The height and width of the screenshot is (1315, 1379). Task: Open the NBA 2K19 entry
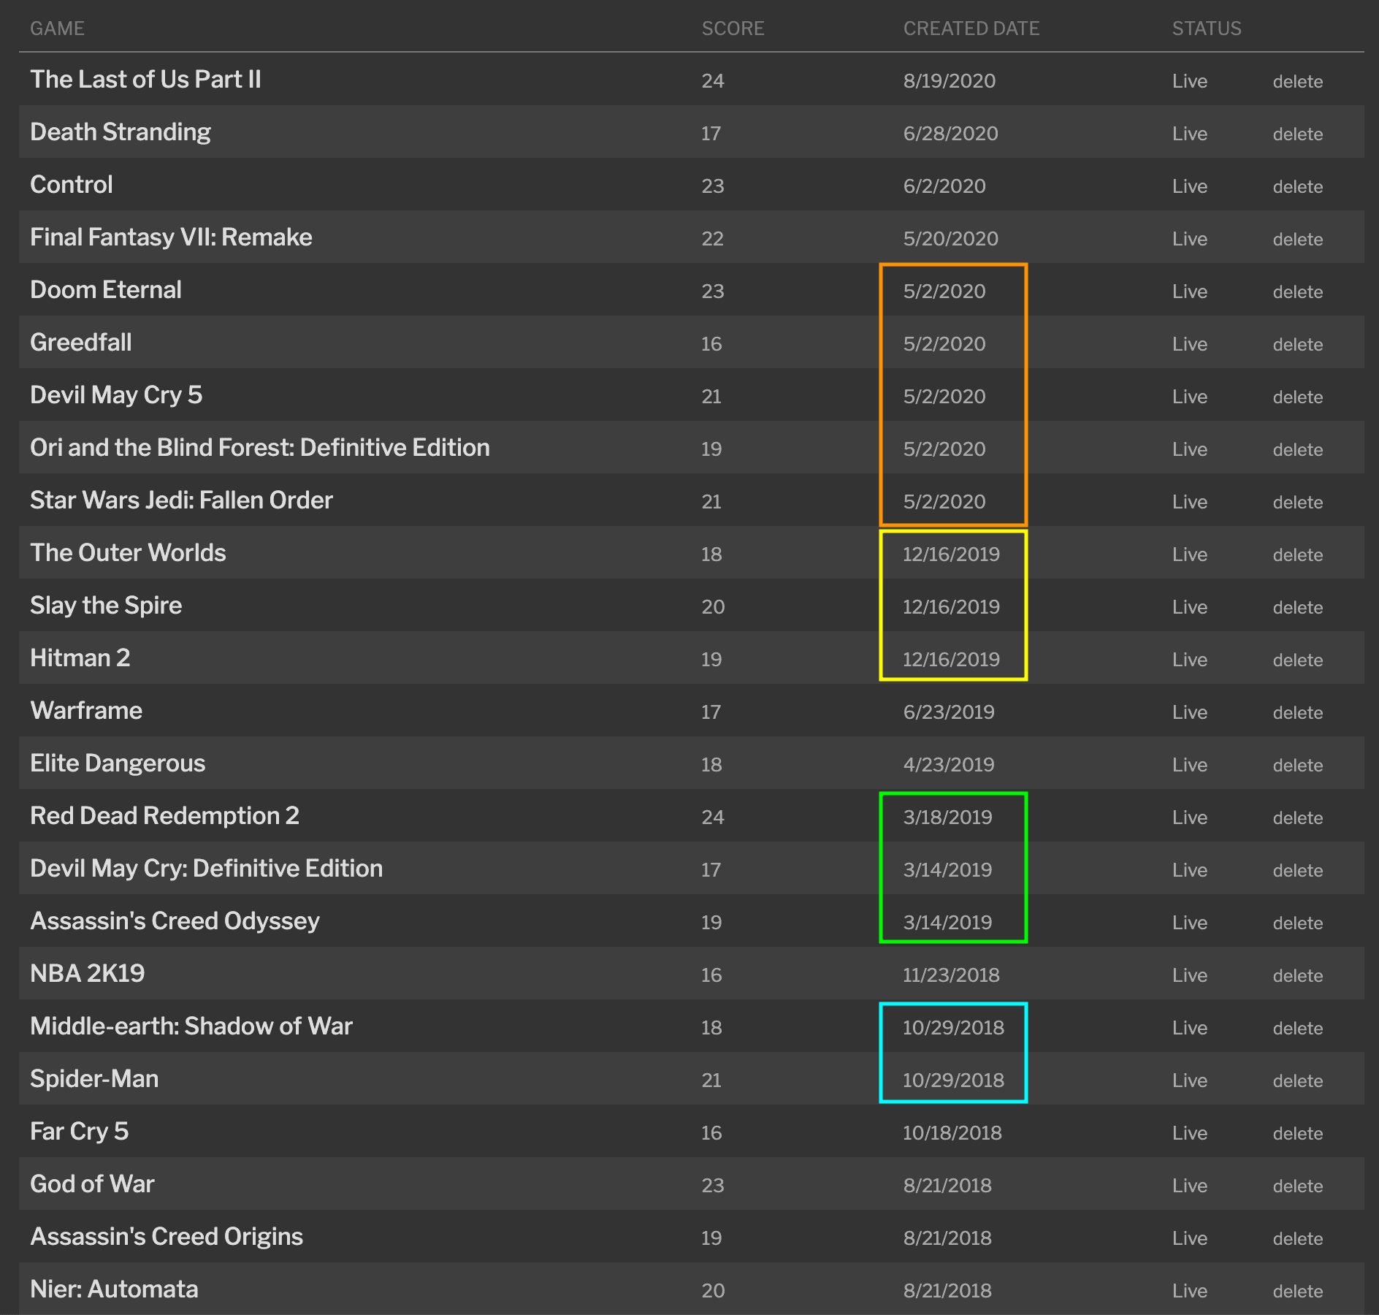[88, 974]
